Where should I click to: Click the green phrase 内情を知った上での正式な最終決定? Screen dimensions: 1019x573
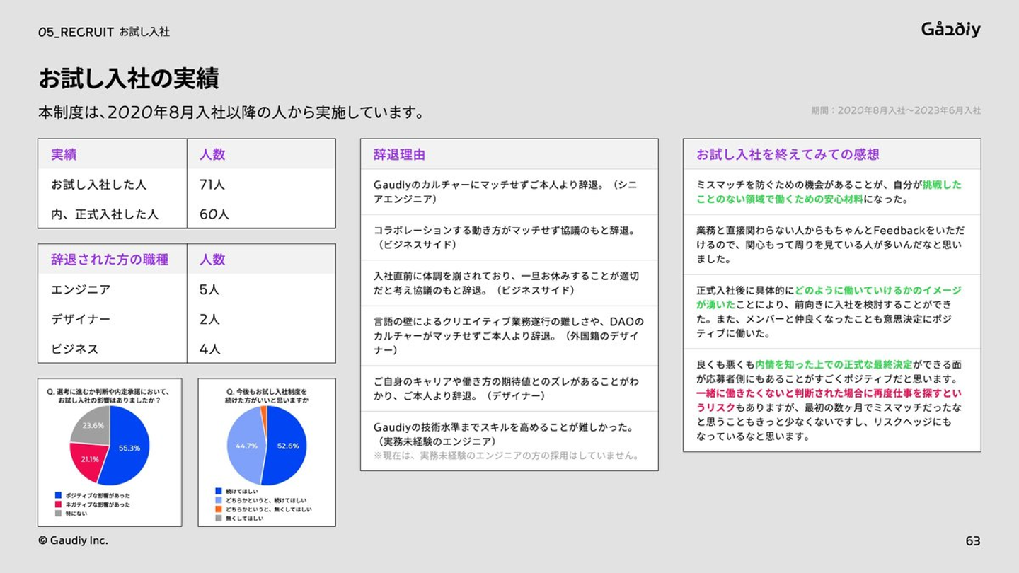pos(834,365)
